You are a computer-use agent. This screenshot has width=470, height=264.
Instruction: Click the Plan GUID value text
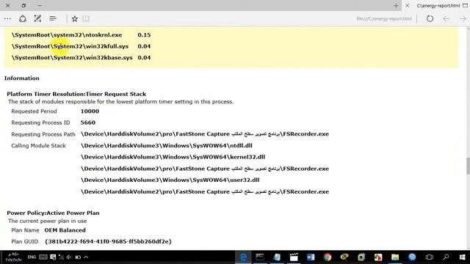[x=108, y=241]
